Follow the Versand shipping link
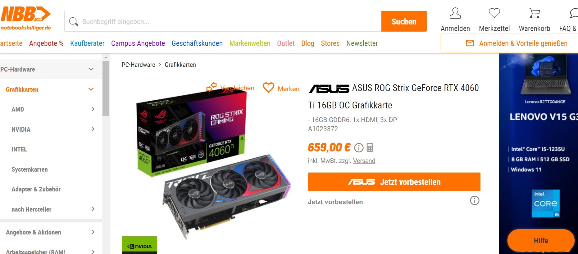Viewport: 578px width, 254px height. [364, 161]
